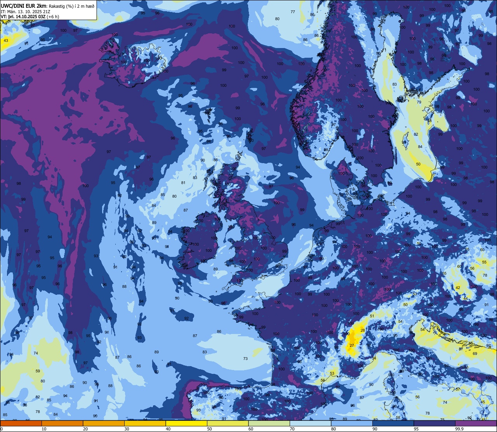
Task: Click the 80–90 % light blue legend segment
Action: [x=352, y=423]
